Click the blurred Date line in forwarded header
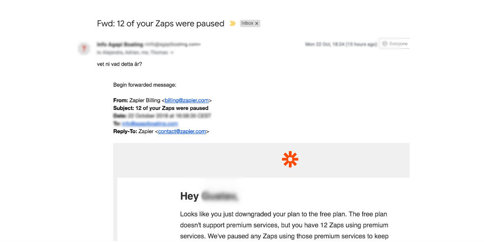The height and width of the screenshot is (242, 484). click(162, 116)
